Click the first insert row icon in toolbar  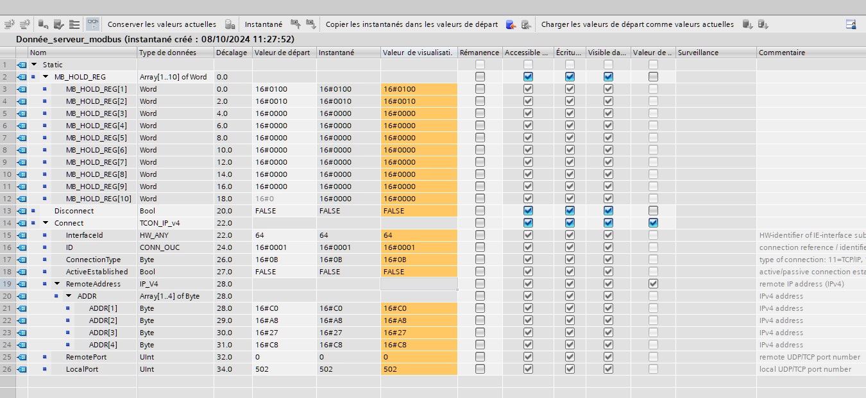click(9, 24)
